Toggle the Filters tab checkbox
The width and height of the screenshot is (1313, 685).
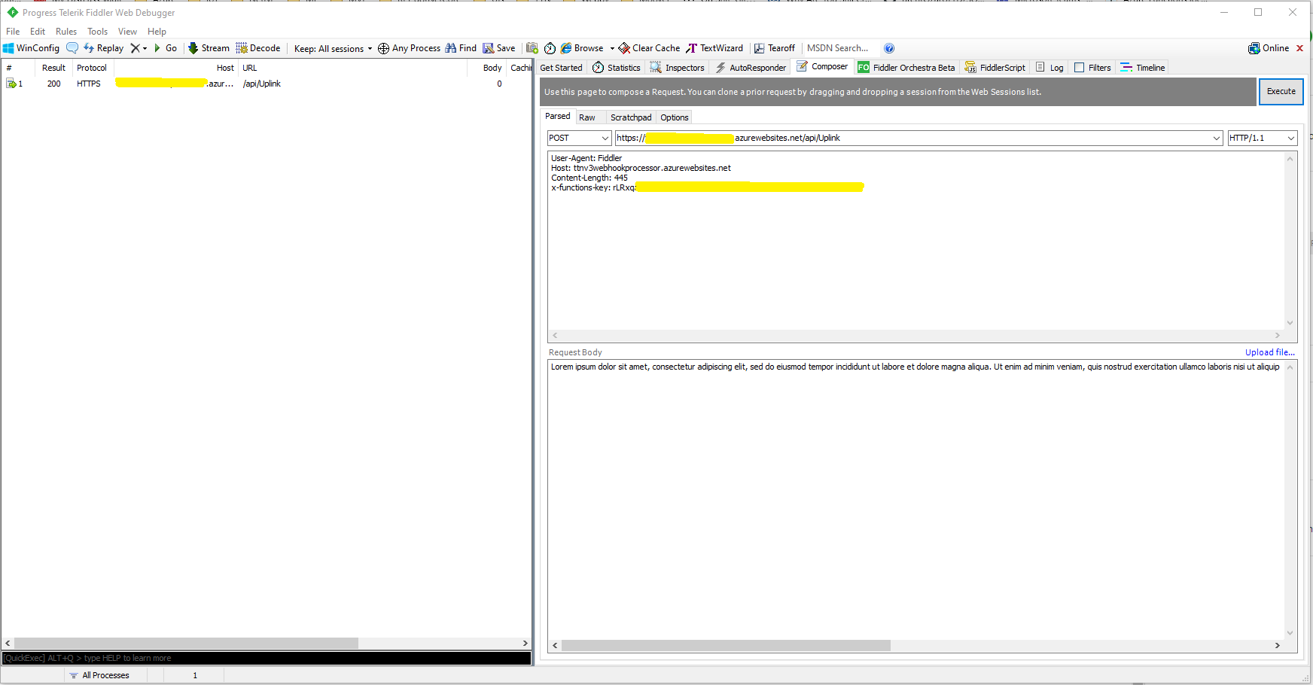click(1079, 68)
